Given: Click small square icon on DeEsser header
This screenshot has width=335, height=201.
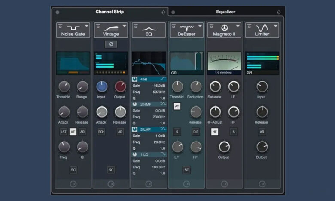Looking at the screenshot, I should (x=174, y=26).
